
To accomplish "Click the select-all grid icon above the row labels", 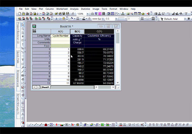I will click(x=34, y=31).
